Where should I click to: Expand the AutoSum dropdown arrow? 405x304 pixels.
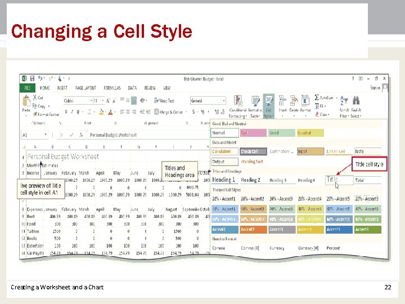click(x=336, y=98)
